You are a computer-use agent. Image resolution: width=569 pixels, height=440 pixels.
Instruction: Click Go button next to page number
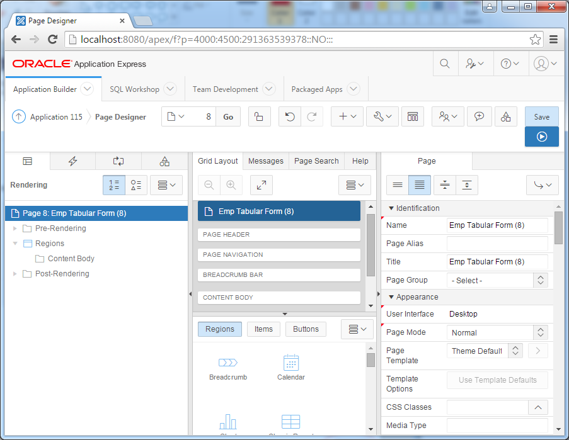point(228,116)
